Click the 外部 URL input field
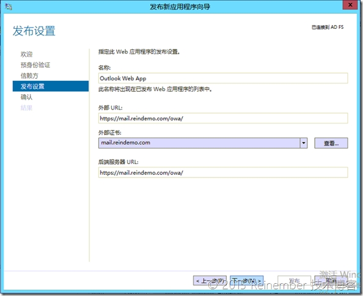The image size is (363, 296). pyautogui.click(x=223, y=119)
